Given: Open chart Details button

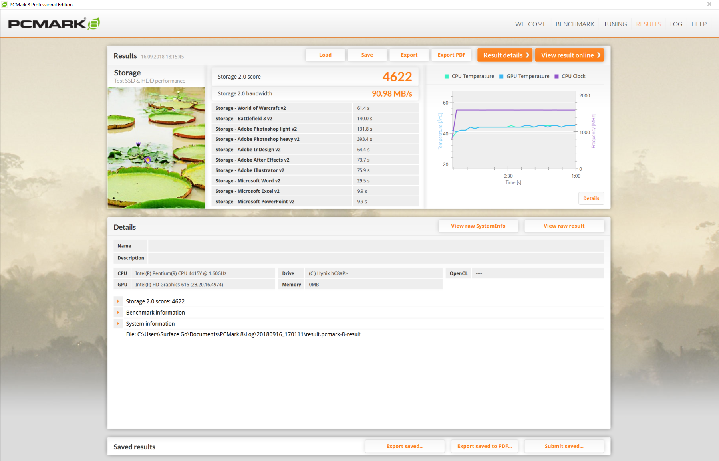Looking at the screenshot, I should 591,198.
